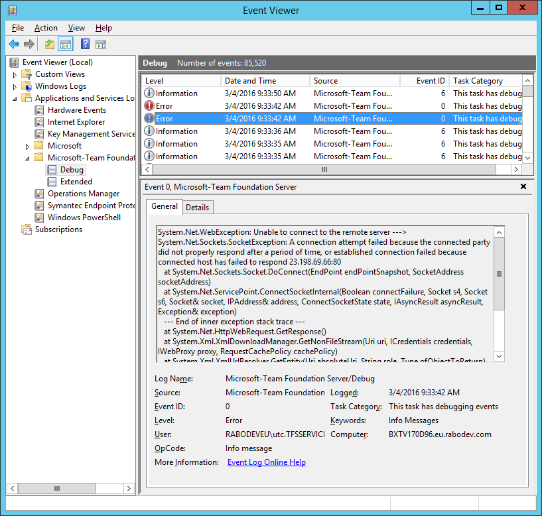
Task: Click the Back arrow toolbar icon
Action: (x=14, y=44)
